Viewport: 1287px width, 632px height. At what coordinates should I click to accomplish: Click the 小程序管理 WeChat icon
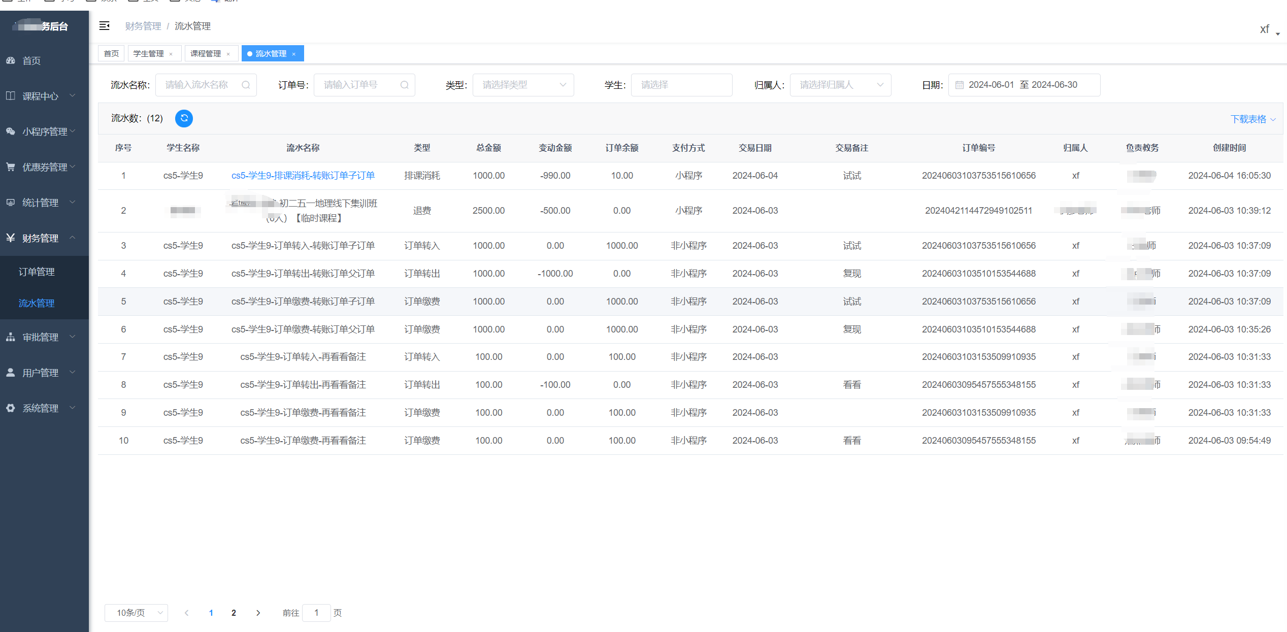point(11,131)
